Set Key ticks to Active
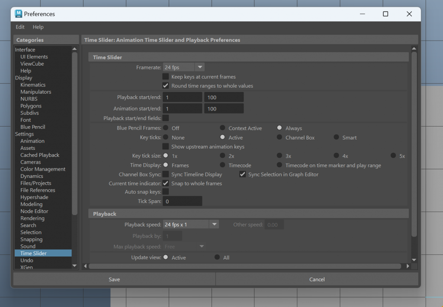The height and width of the screenshot is (307, 443). (x=223, y=137)
